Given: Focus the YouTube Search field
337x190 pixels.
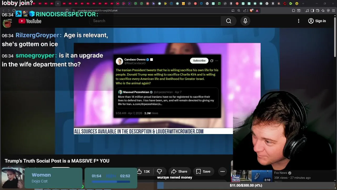Looking at the screenshot, I should pyautogui.click(x=155, y=21).
